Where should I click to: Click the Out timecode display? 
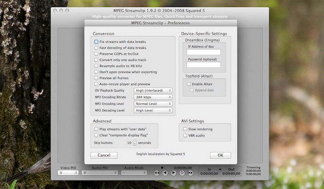(231, 174)
